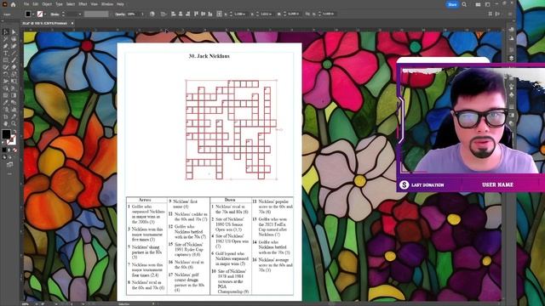Select the Shape Builder tool
Screen dimensions: 545x306
(6, 88)
